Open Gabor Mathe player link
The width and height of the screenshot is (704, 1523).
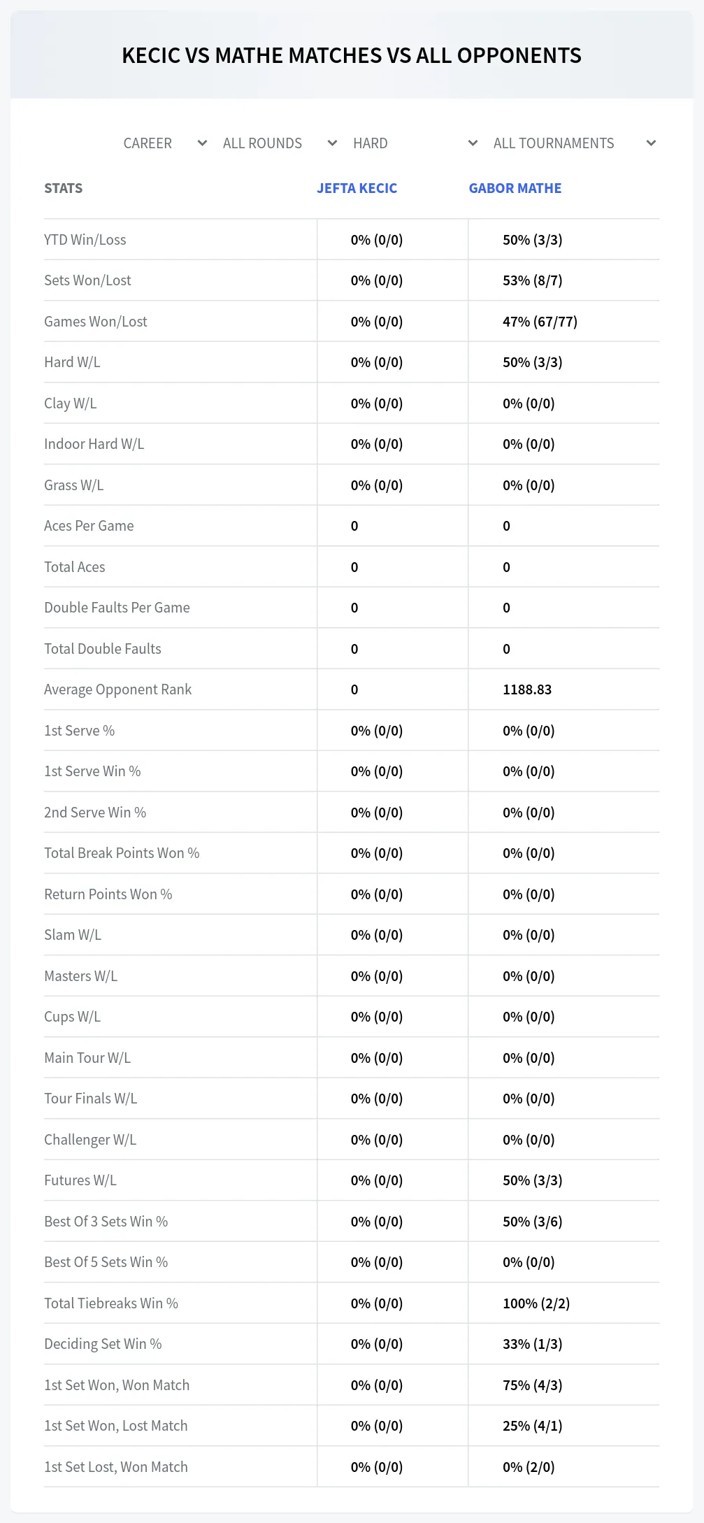515,188
